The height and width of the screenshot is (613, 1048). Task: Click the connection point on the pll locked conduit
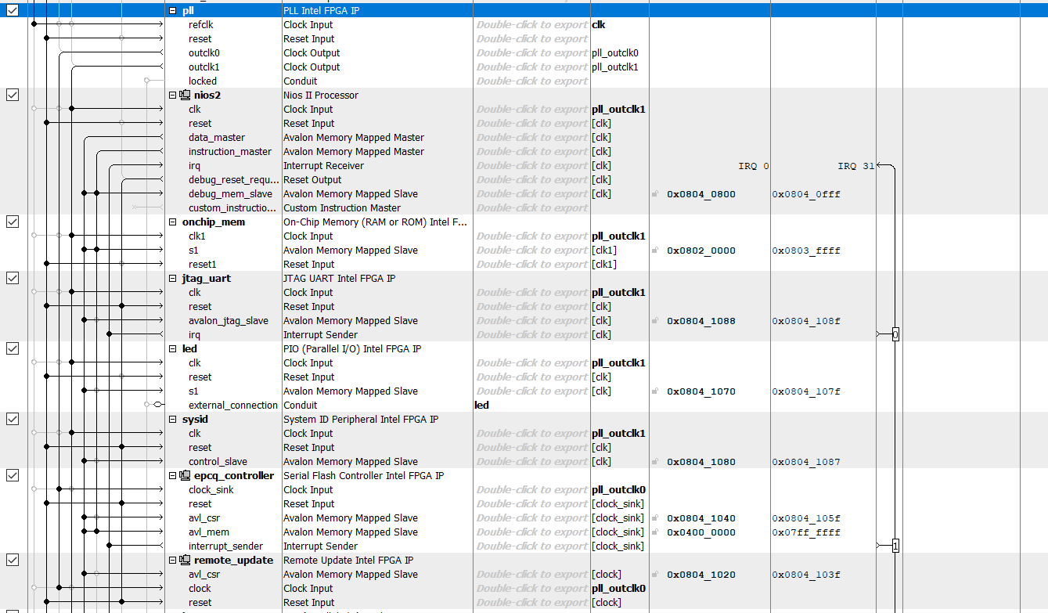[148, 81]
